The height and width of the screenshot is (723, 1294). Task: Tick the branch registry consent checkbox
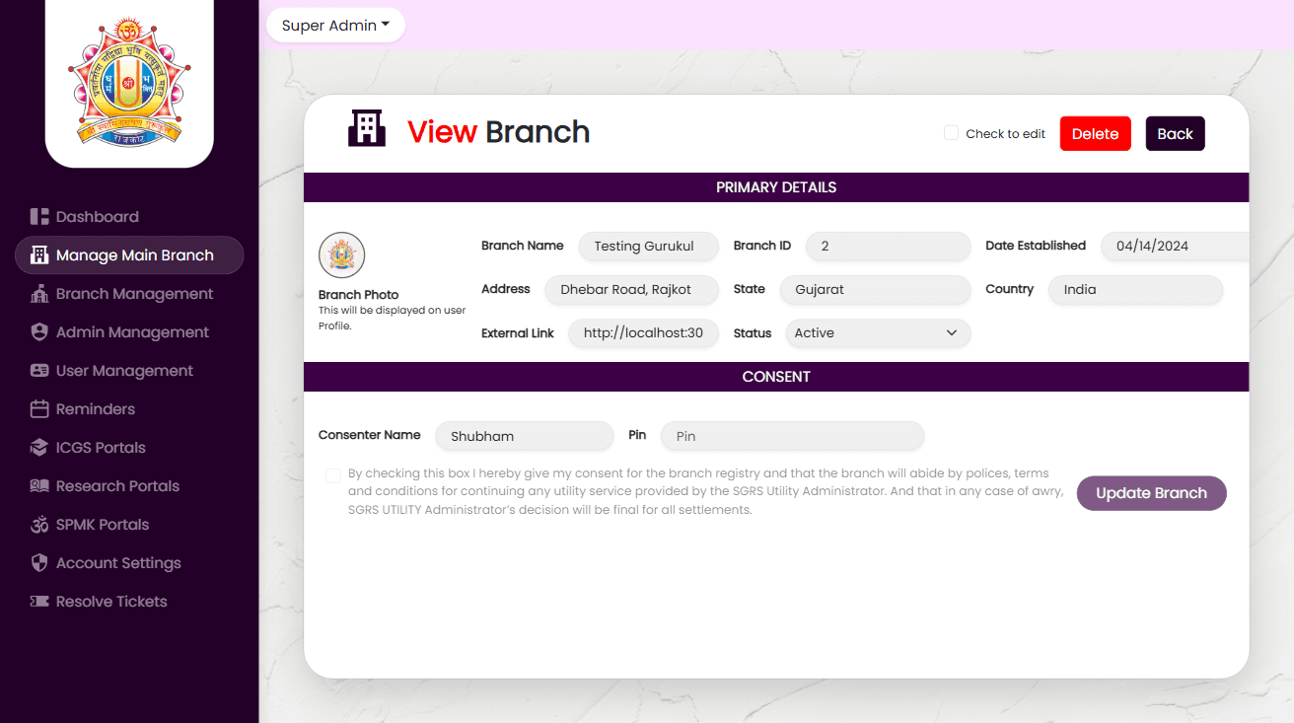coord(333,476)
